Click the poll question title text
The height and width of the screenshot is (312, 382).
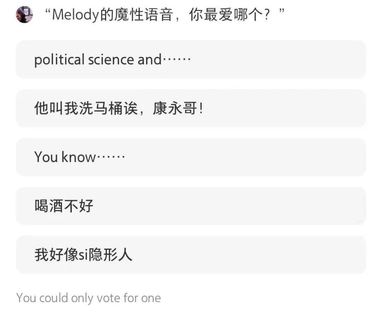tap(165, 15)
